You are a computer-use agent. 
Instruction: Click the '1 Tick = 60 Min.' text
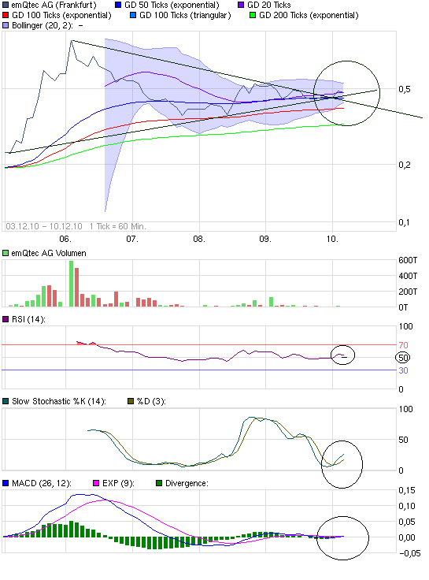[118, 226]
